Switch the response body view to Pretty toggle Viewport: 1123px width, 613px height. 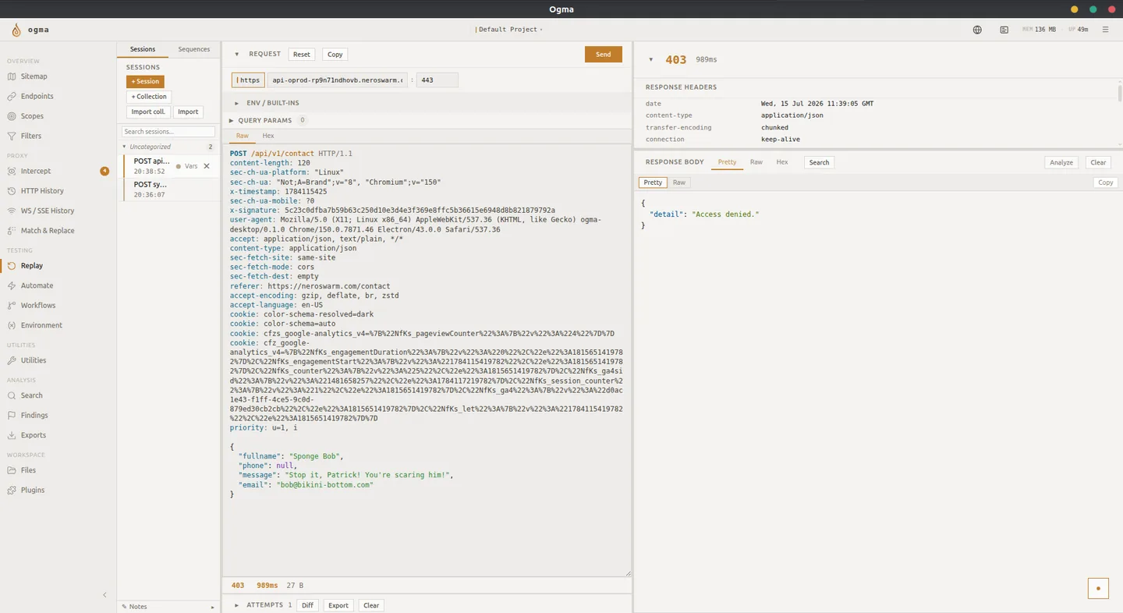tap(653, 182)
